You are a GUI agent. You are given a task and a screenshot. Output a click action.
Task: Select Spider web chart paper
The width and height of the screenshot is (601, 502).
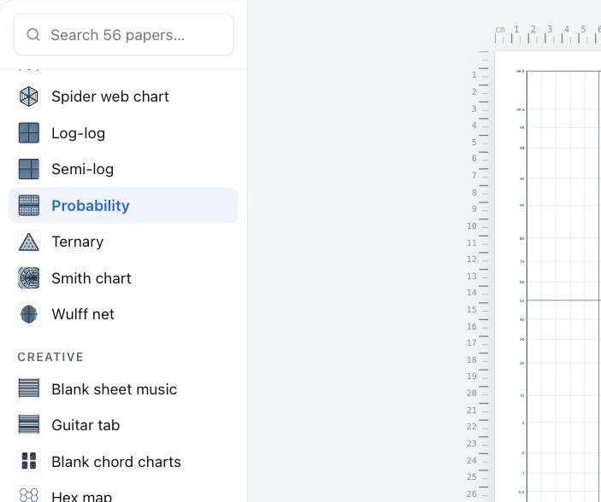[123, 96]
